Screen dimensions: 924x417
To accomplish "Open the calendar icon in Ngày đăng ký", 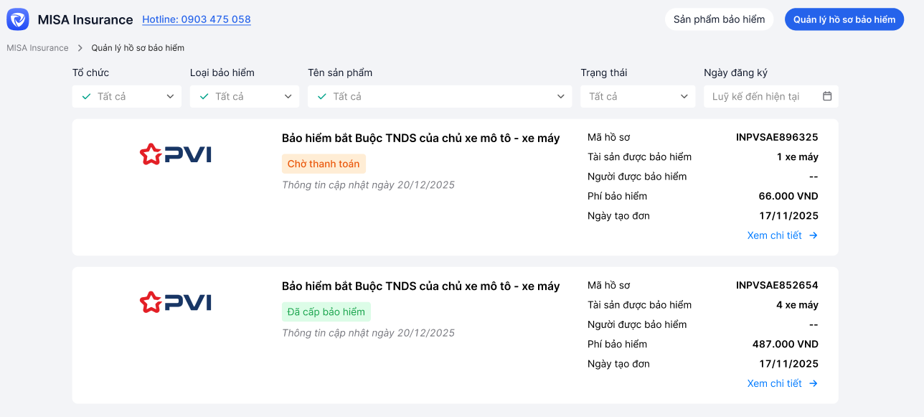I will (826, 95).
